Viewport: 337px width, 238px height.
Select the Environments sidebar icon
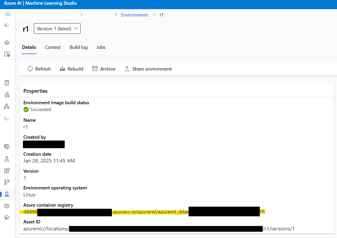tap(7, 194)
